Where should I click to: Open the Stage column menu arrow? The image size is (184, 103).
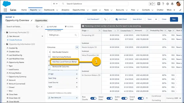(x=99, y=31)
